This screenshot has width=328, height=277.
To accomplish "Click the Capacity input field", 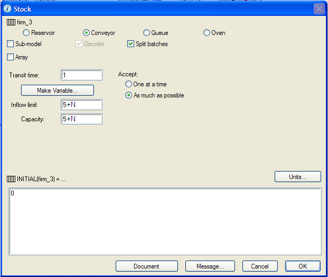I will (x=81, y=119).
